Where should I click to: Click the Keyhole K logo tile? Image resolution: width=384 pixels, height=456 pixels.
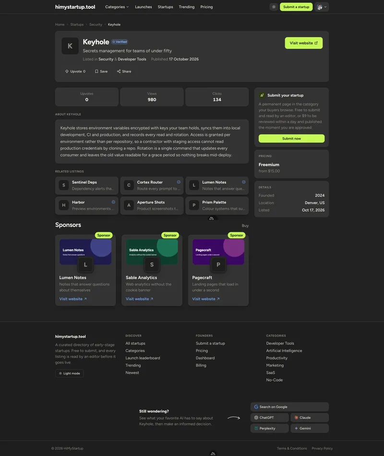70,46
